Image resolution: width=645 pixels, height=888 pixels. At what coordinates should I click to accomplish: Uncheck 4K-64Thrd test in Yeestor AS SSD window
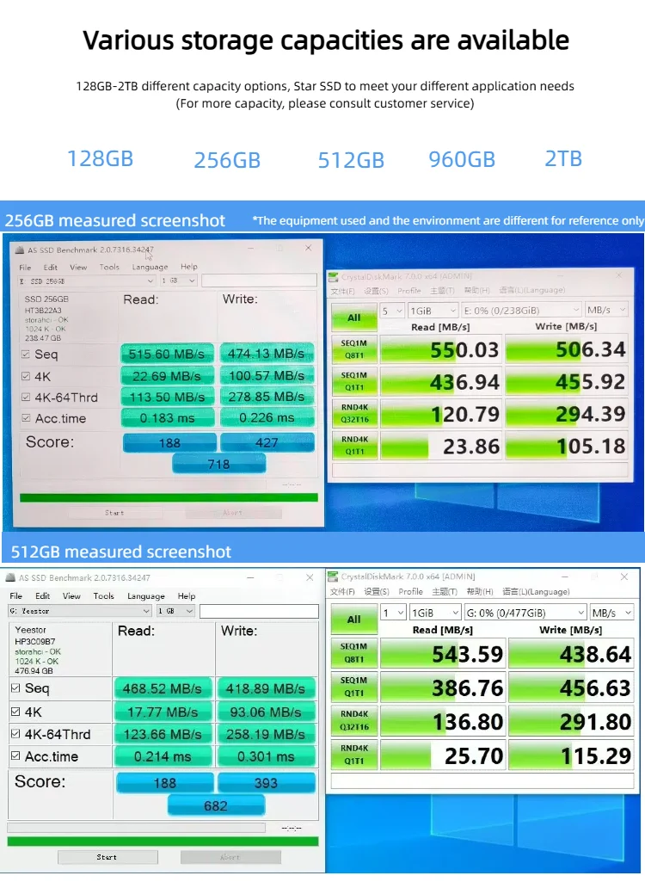pyautogui.click(x=15, y=733)
